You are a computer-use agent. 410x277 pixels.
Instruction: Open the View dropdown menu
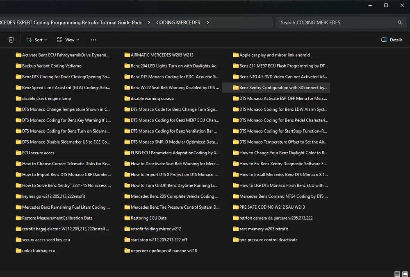tap(68, 40)
